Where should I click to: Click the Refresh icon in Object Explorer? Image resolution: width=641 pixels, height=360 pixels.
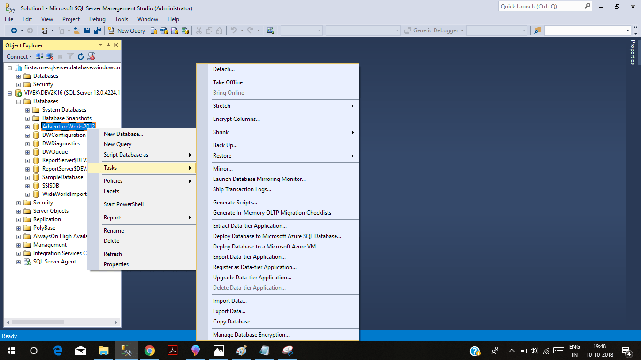click(81, 56)
